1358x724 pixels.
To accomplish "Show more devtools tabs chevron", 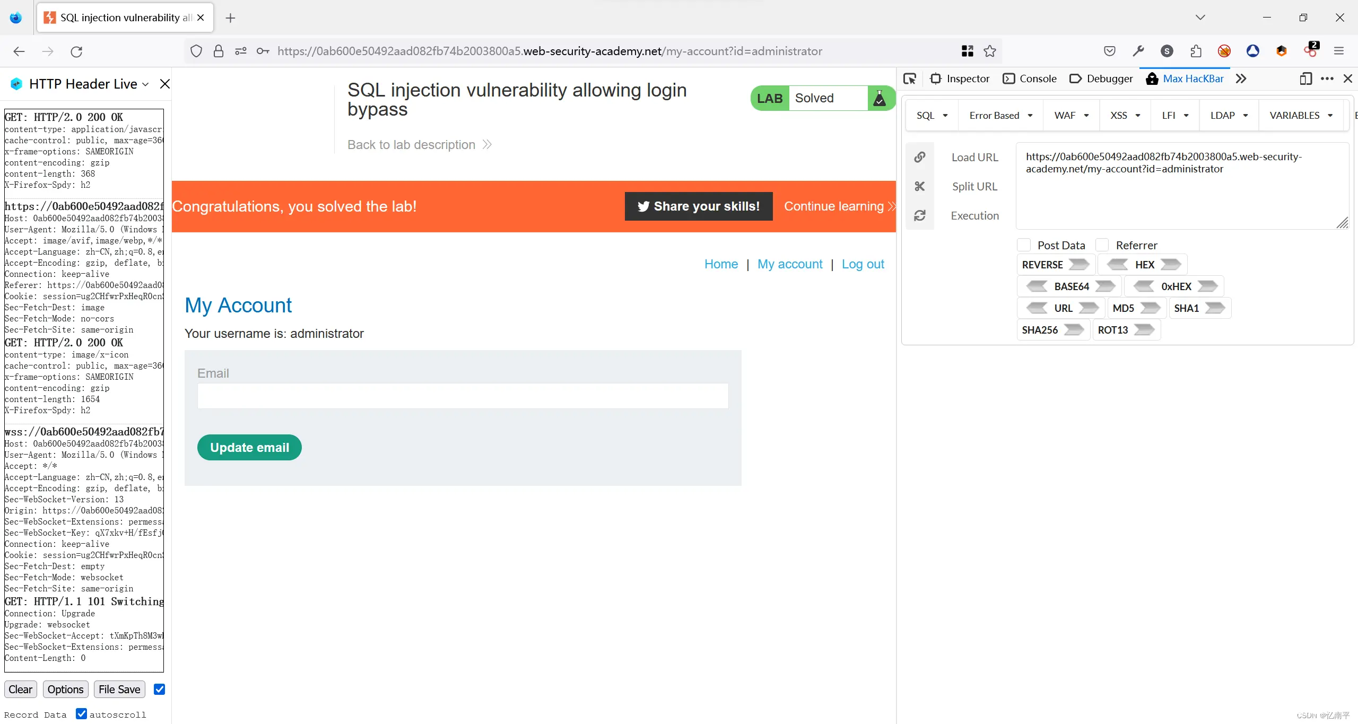I will (1241, 78).
